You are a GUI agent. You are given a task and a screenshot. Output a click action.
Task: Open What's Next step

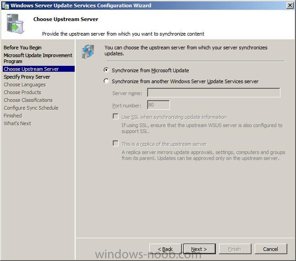(x=17, y=123)
